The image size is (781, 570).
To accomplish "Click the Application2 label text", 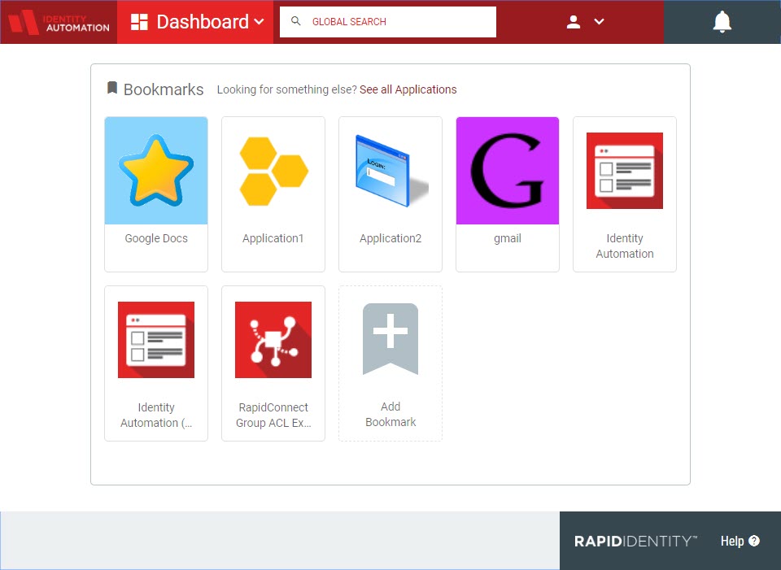I will (390, 238).
